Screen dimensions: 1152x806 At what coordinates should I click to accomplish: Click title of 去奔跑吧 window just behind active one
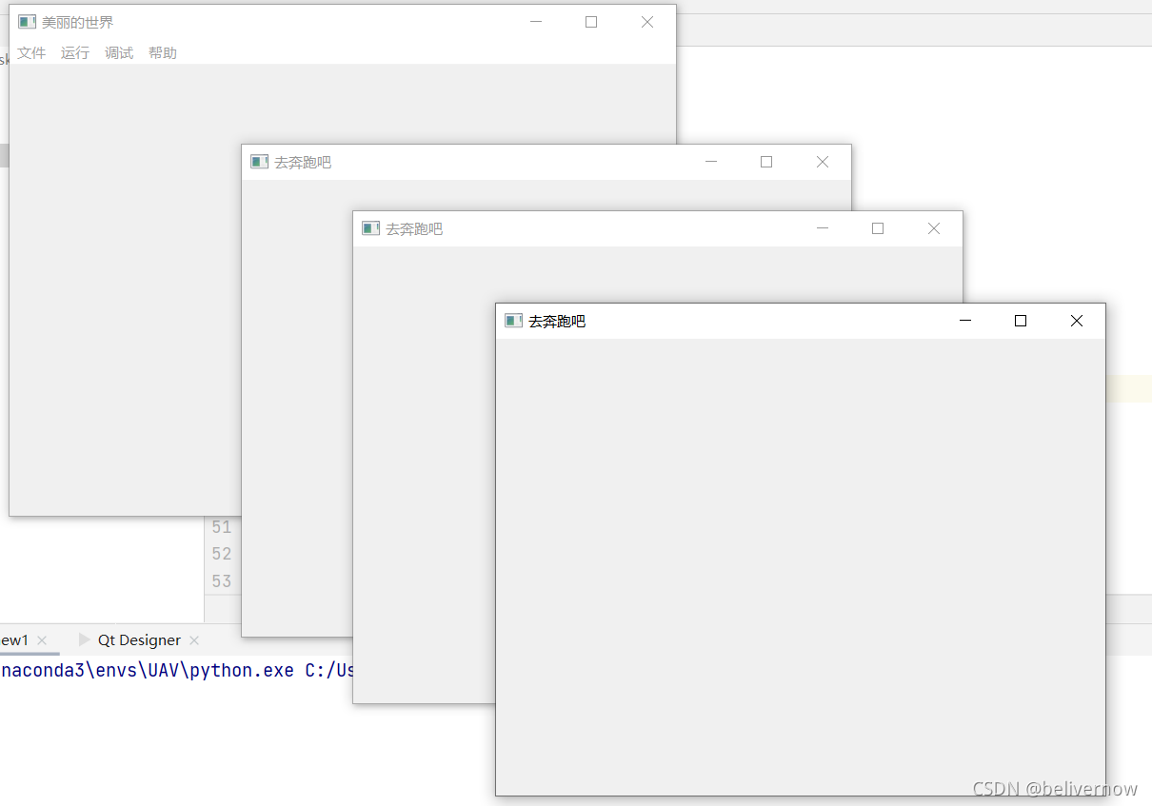click(414, 229)
